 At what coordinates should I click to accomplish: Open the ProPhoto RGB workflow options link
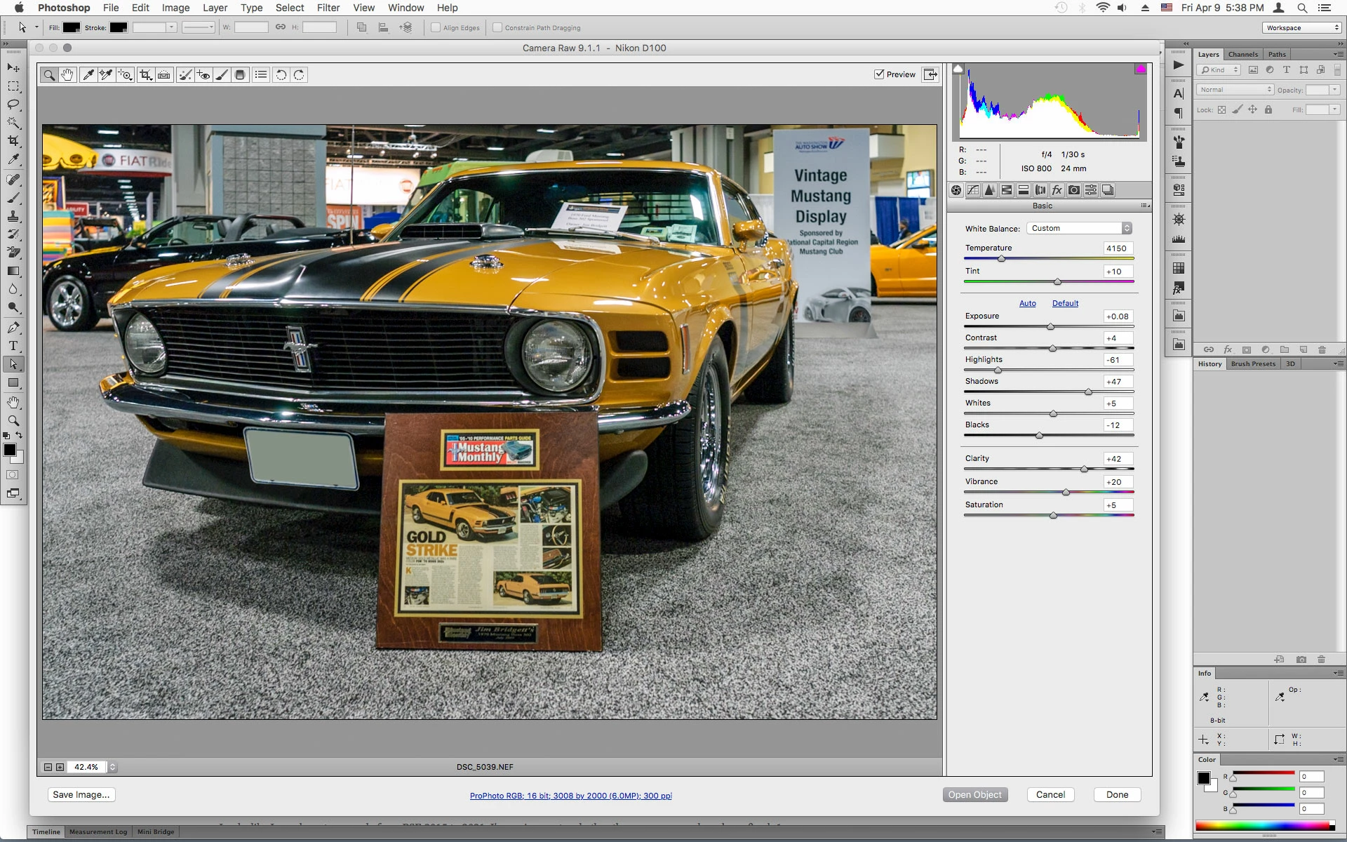point(570,796)
